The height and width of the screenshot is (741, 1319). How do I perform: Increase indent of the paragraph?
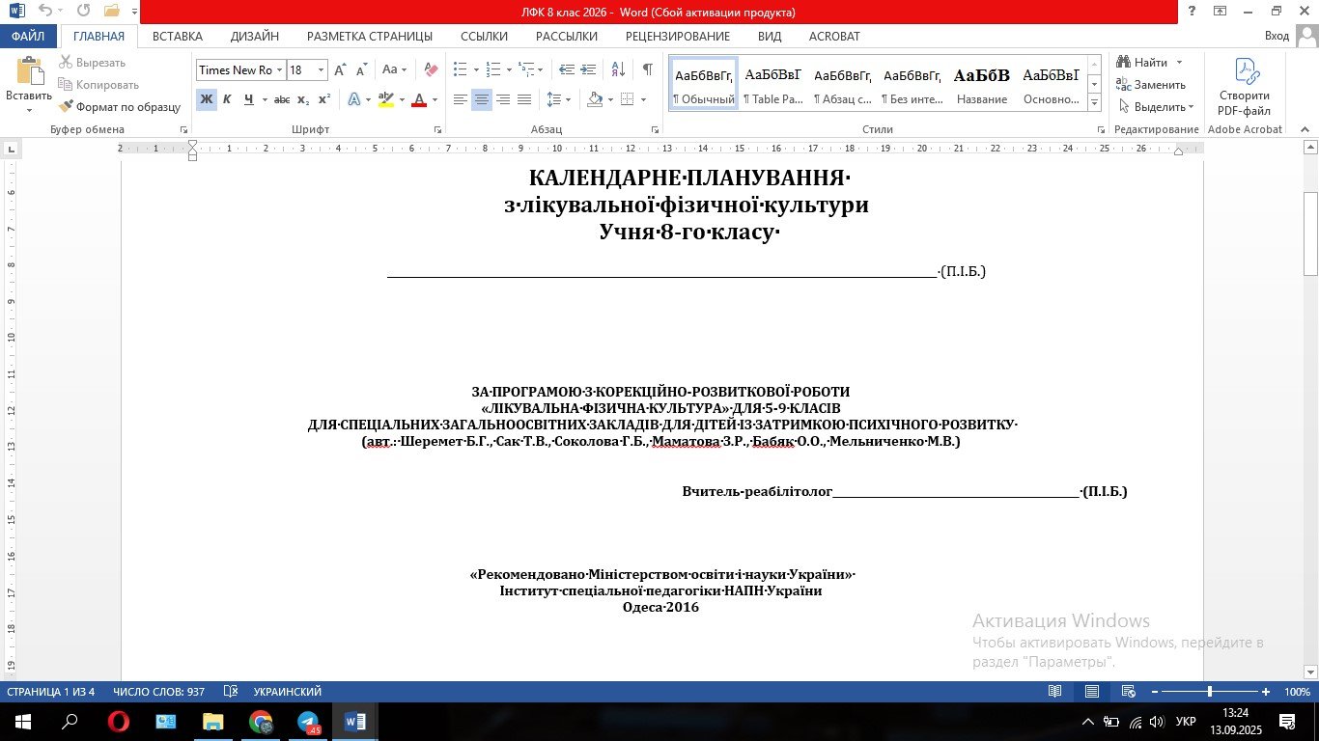[590, 69]
